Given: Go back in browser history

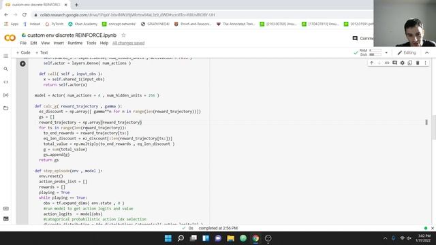Looking at the screenshot, I should point(6,15).
